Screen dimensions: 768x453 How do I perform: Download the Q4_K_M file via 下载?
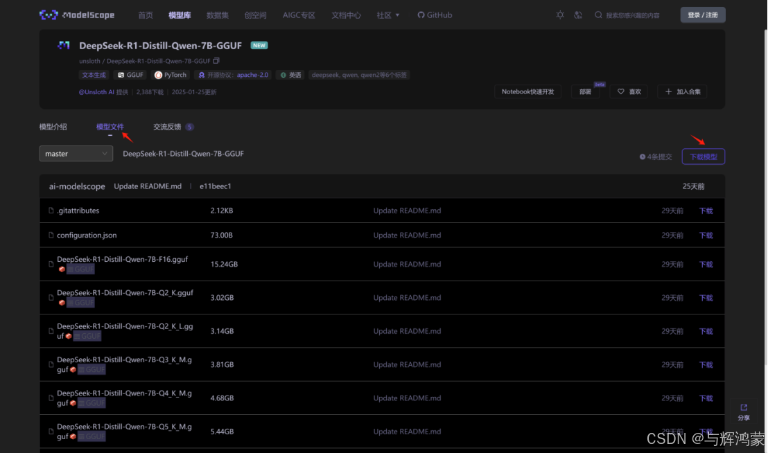click(x=706, y=398)
